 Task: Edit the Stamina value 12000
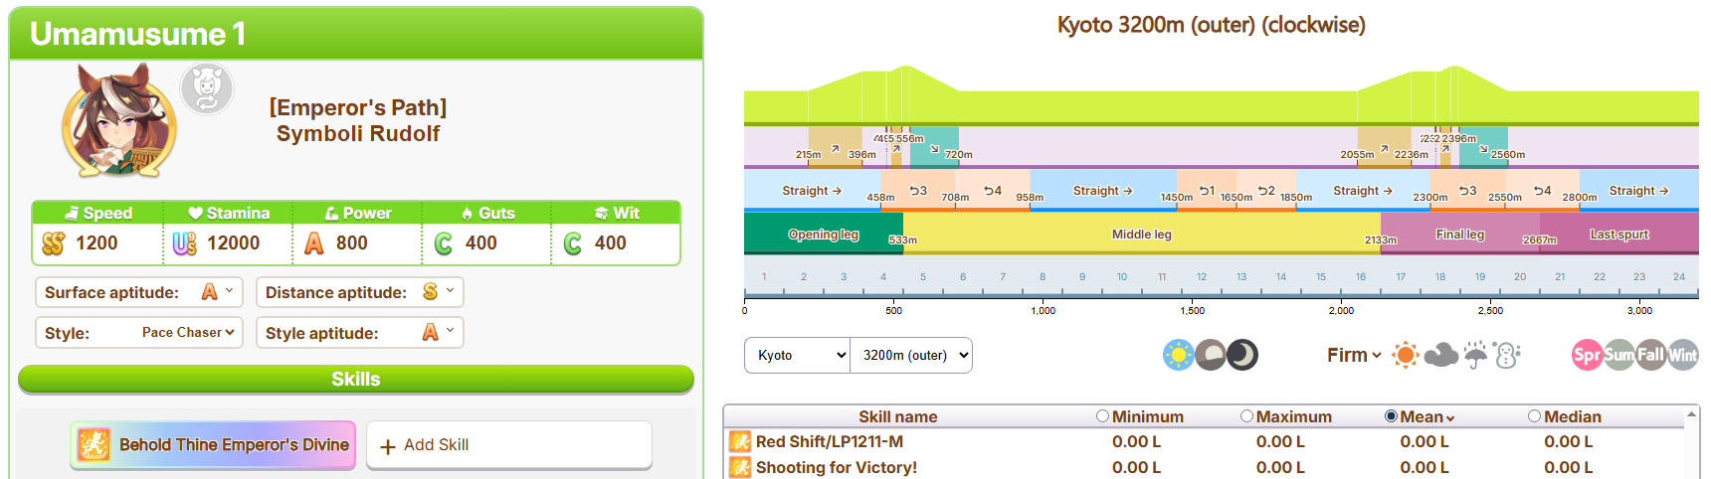click(234, 243)
